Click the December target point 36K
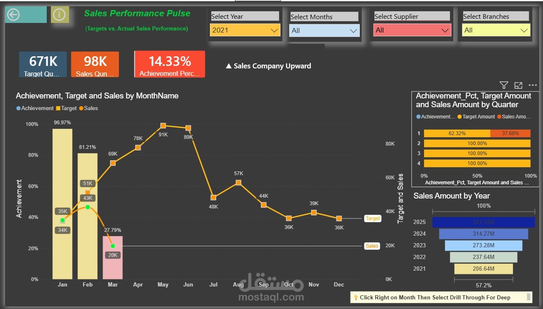Viewport: 543px width, 309px height. (x=339, y=219)
